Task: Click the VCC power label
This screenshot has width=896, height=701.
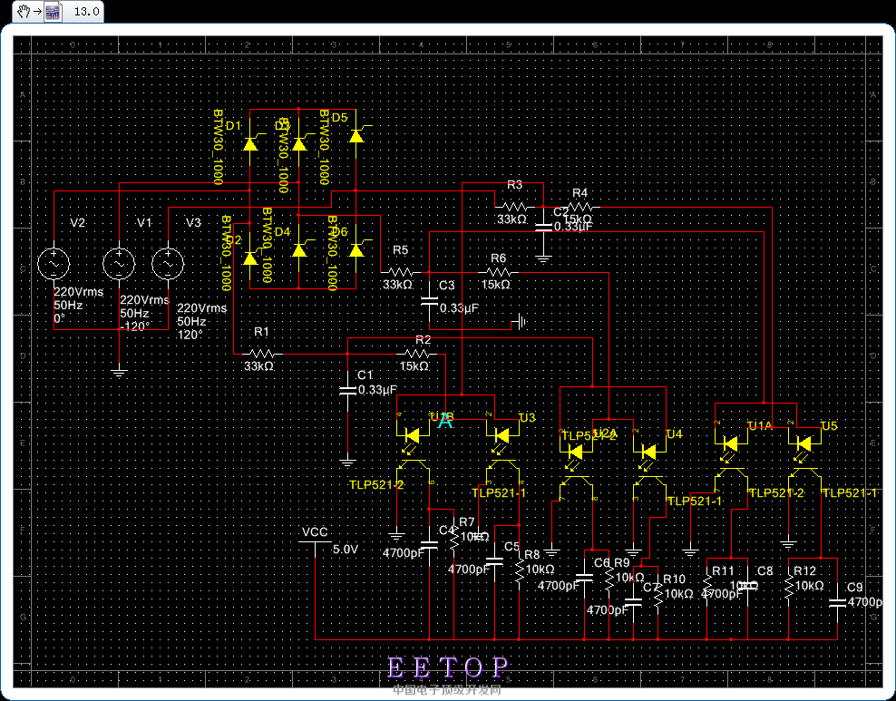Action: [315, 532]
